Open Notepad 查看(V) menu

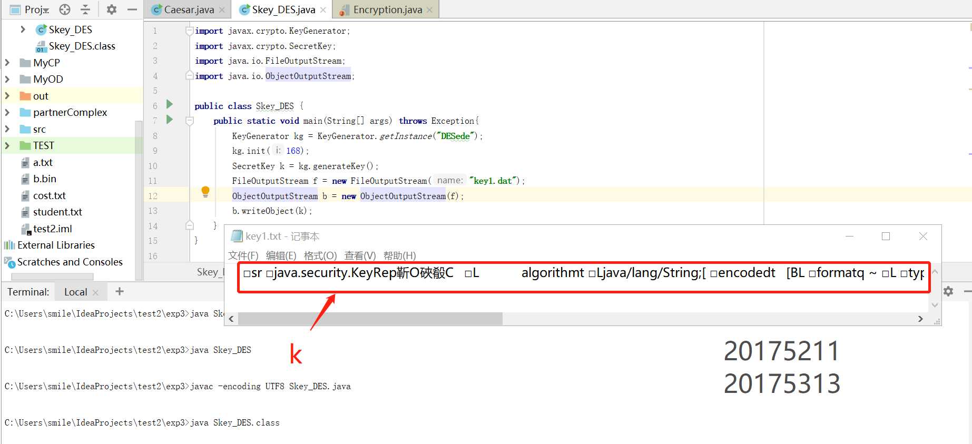pos(360,256)
